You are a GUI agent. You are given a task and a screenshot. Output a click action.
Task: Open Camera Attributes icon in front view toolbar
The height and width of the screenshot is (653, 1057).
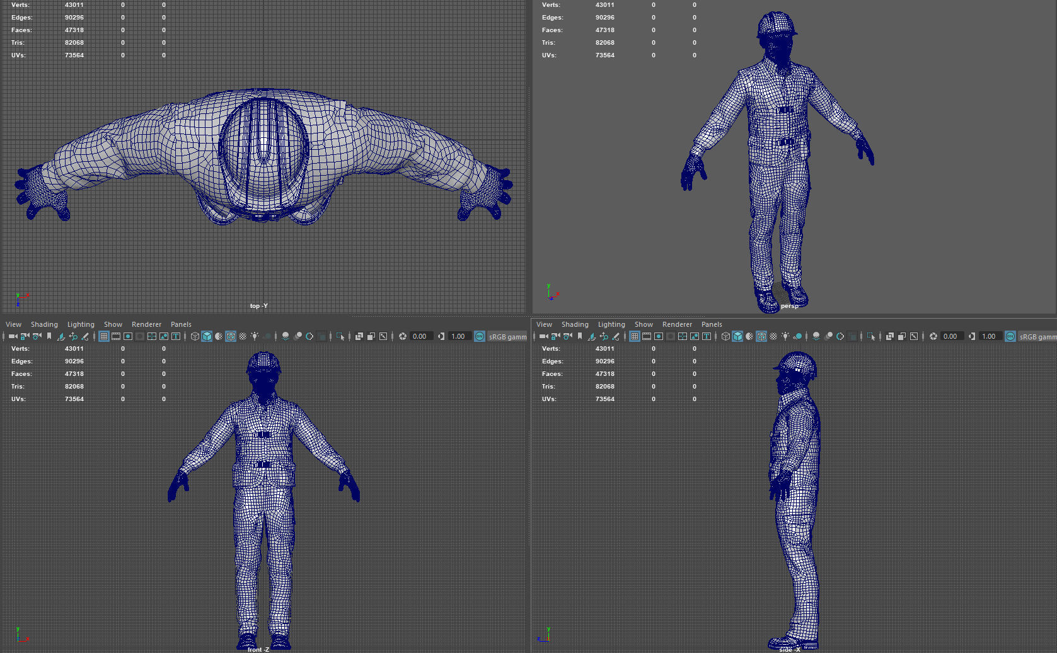click(x=37, y=336)
